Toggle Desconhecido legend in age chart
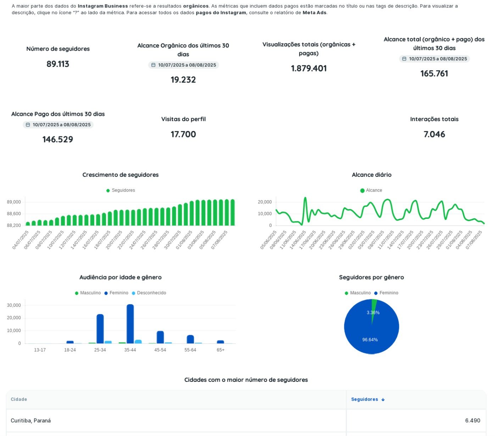The image size is (495, 436). click(149, 293)
